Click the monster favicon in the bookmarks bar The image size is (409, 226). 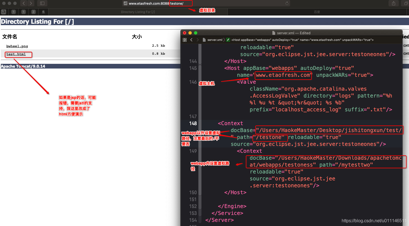(43, 12)
